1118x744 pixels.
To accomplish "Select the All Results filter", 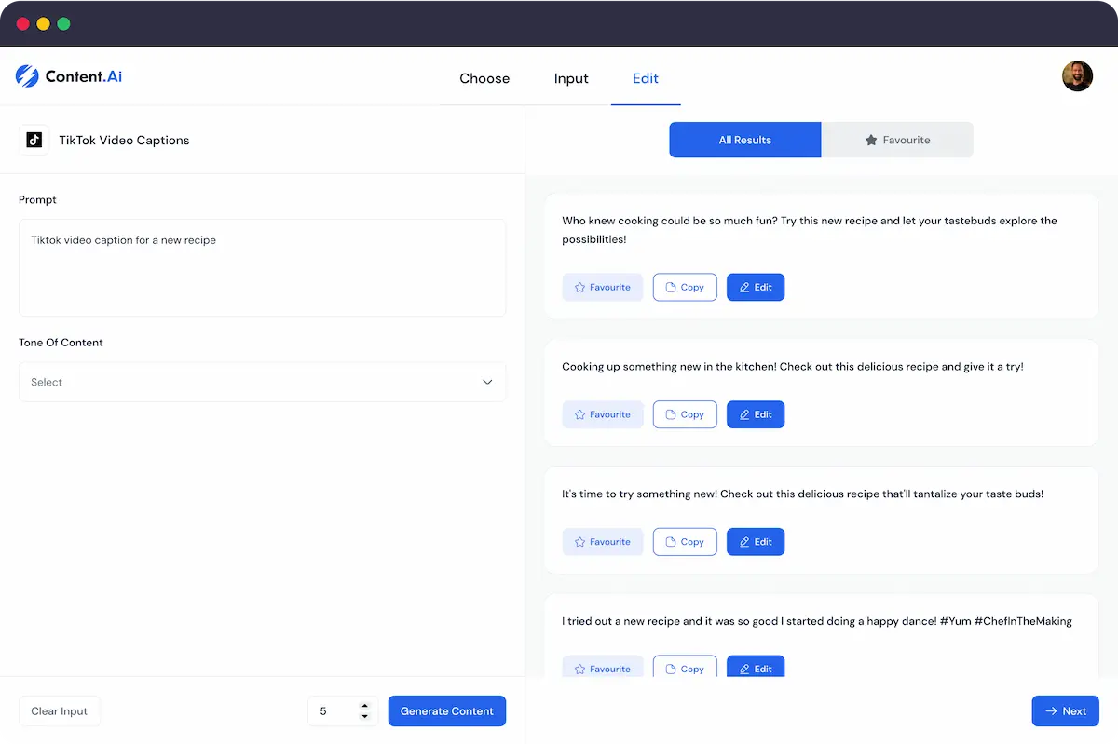I will pos(744,141).
